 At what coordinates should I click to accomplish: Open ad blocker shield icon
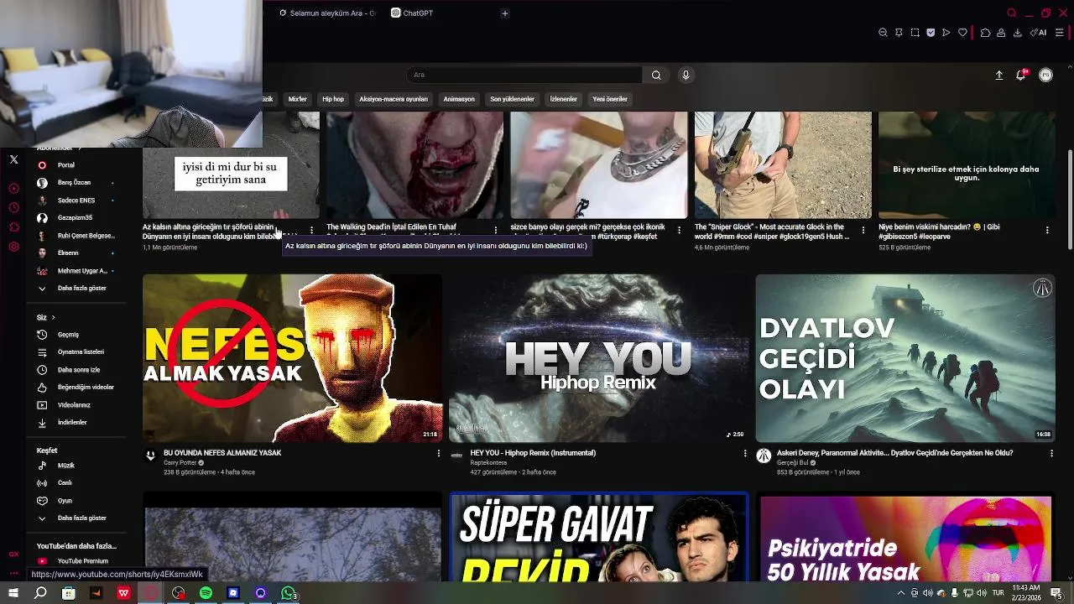pos(931,33)
